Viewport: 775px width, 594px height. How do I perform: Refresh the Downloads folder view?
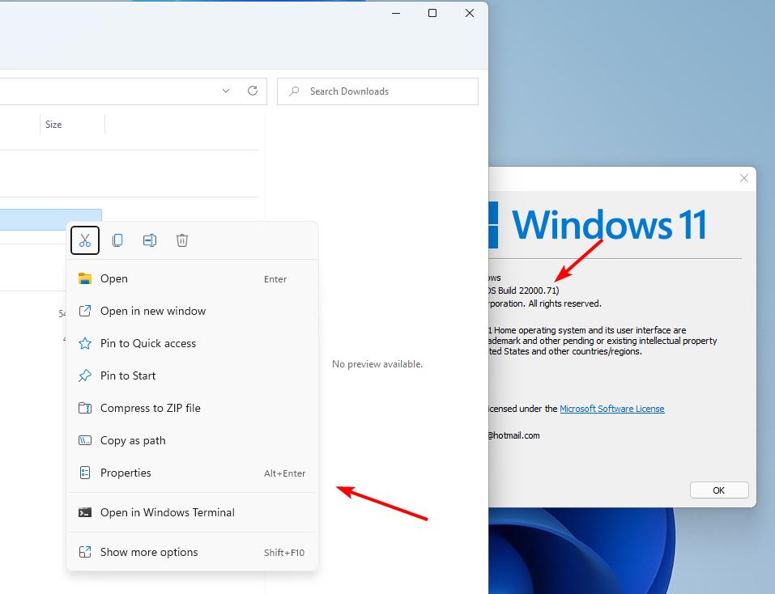253,91
